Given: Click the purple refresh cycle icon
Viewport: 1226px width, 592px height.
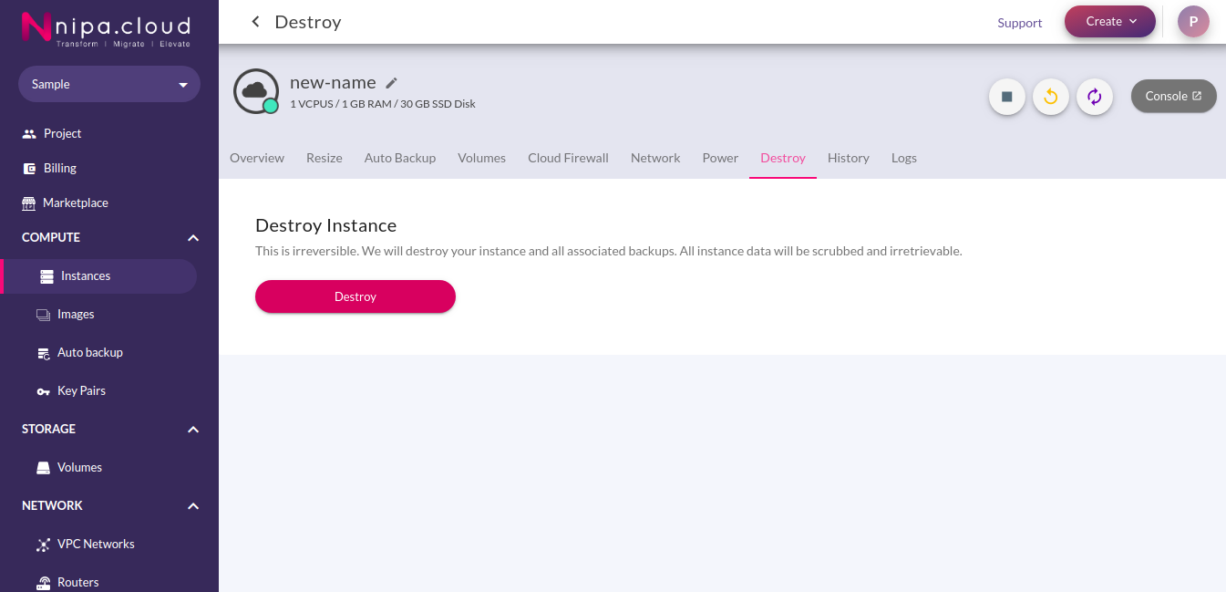Looking at the screenshot, I should (x=1095, y=97).
